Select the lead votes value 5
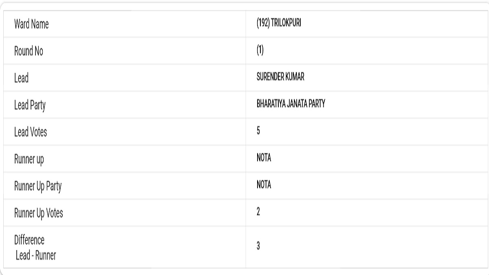Viewport: 489px width, 275px height. (x=258, y=131)
